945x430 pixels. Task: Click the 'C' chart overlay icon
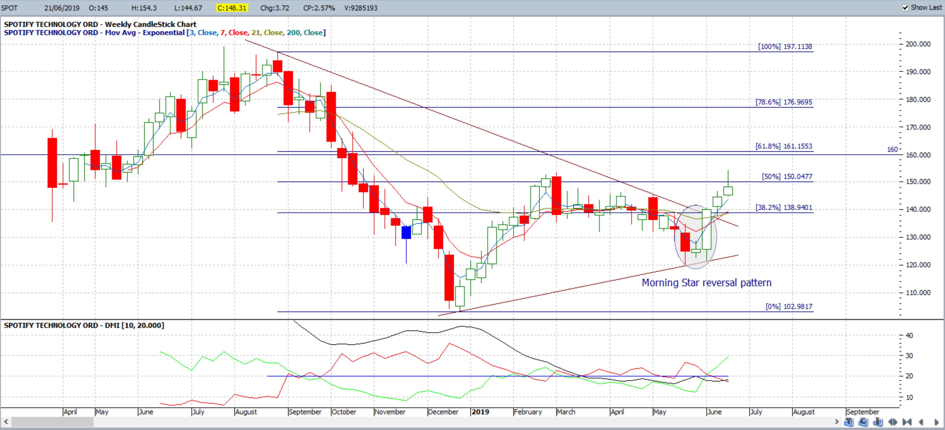pyautogui.click(x=863, y=422)
